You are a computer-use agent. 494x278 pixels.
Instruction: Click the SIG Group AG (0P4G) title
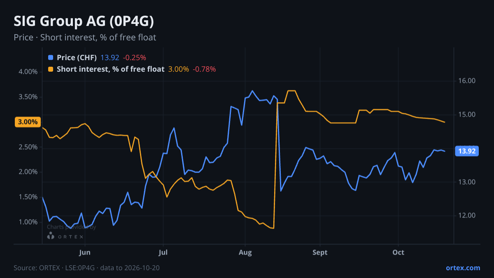tap(84, 21)
